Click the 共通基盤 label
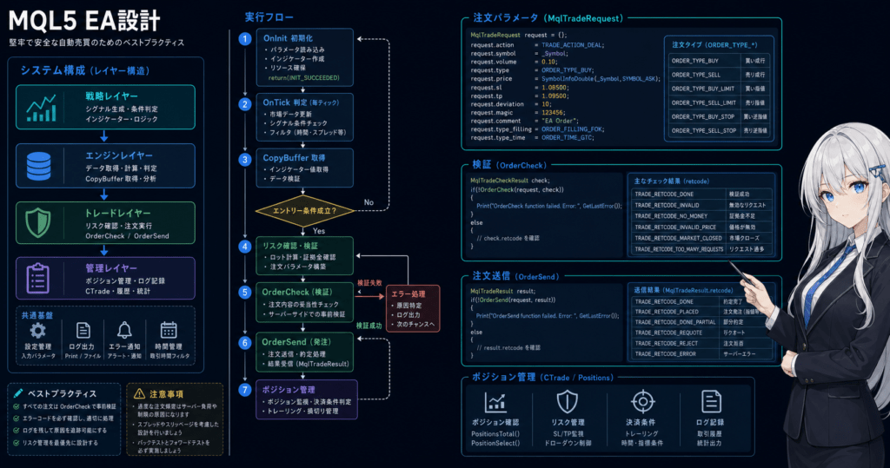Viewport: 890px width, 468px height. tap(37, 315)
